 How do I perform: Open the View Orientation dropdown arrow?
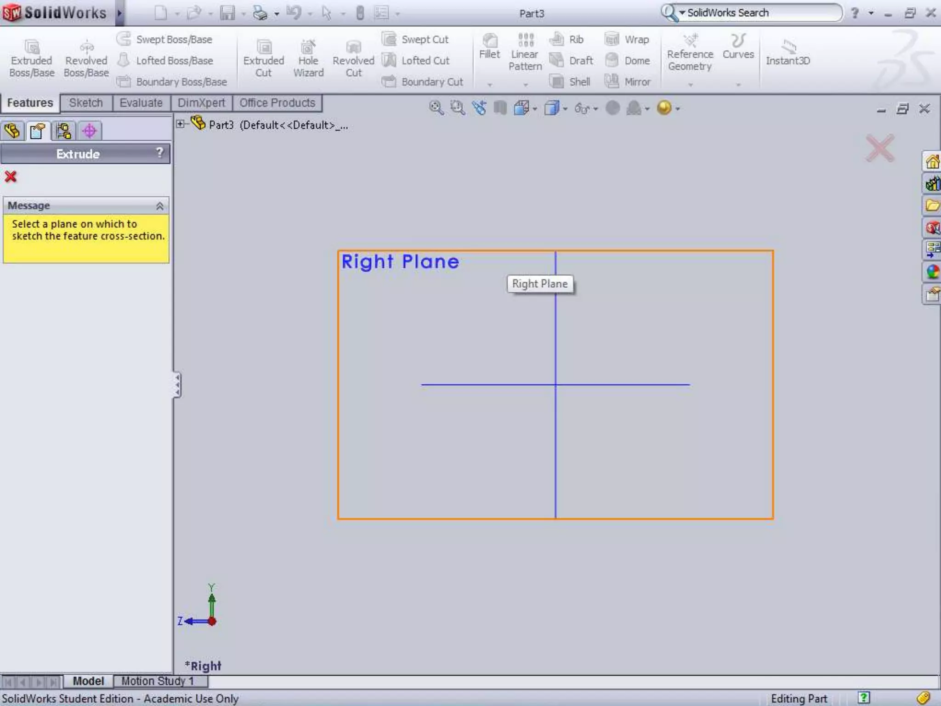click(x=535, y=109)
